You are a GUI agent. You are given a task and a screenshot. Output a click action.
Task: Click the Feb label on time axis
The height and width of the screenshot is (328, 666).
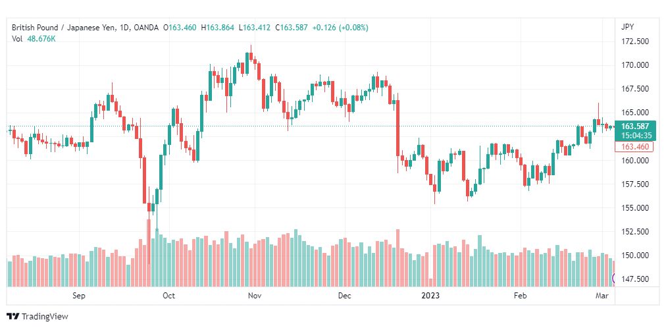(x=521, y=296)
